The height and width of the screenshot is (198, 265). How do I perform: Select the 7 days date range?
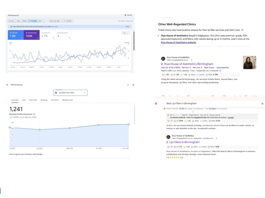click(x=18, y=21)
